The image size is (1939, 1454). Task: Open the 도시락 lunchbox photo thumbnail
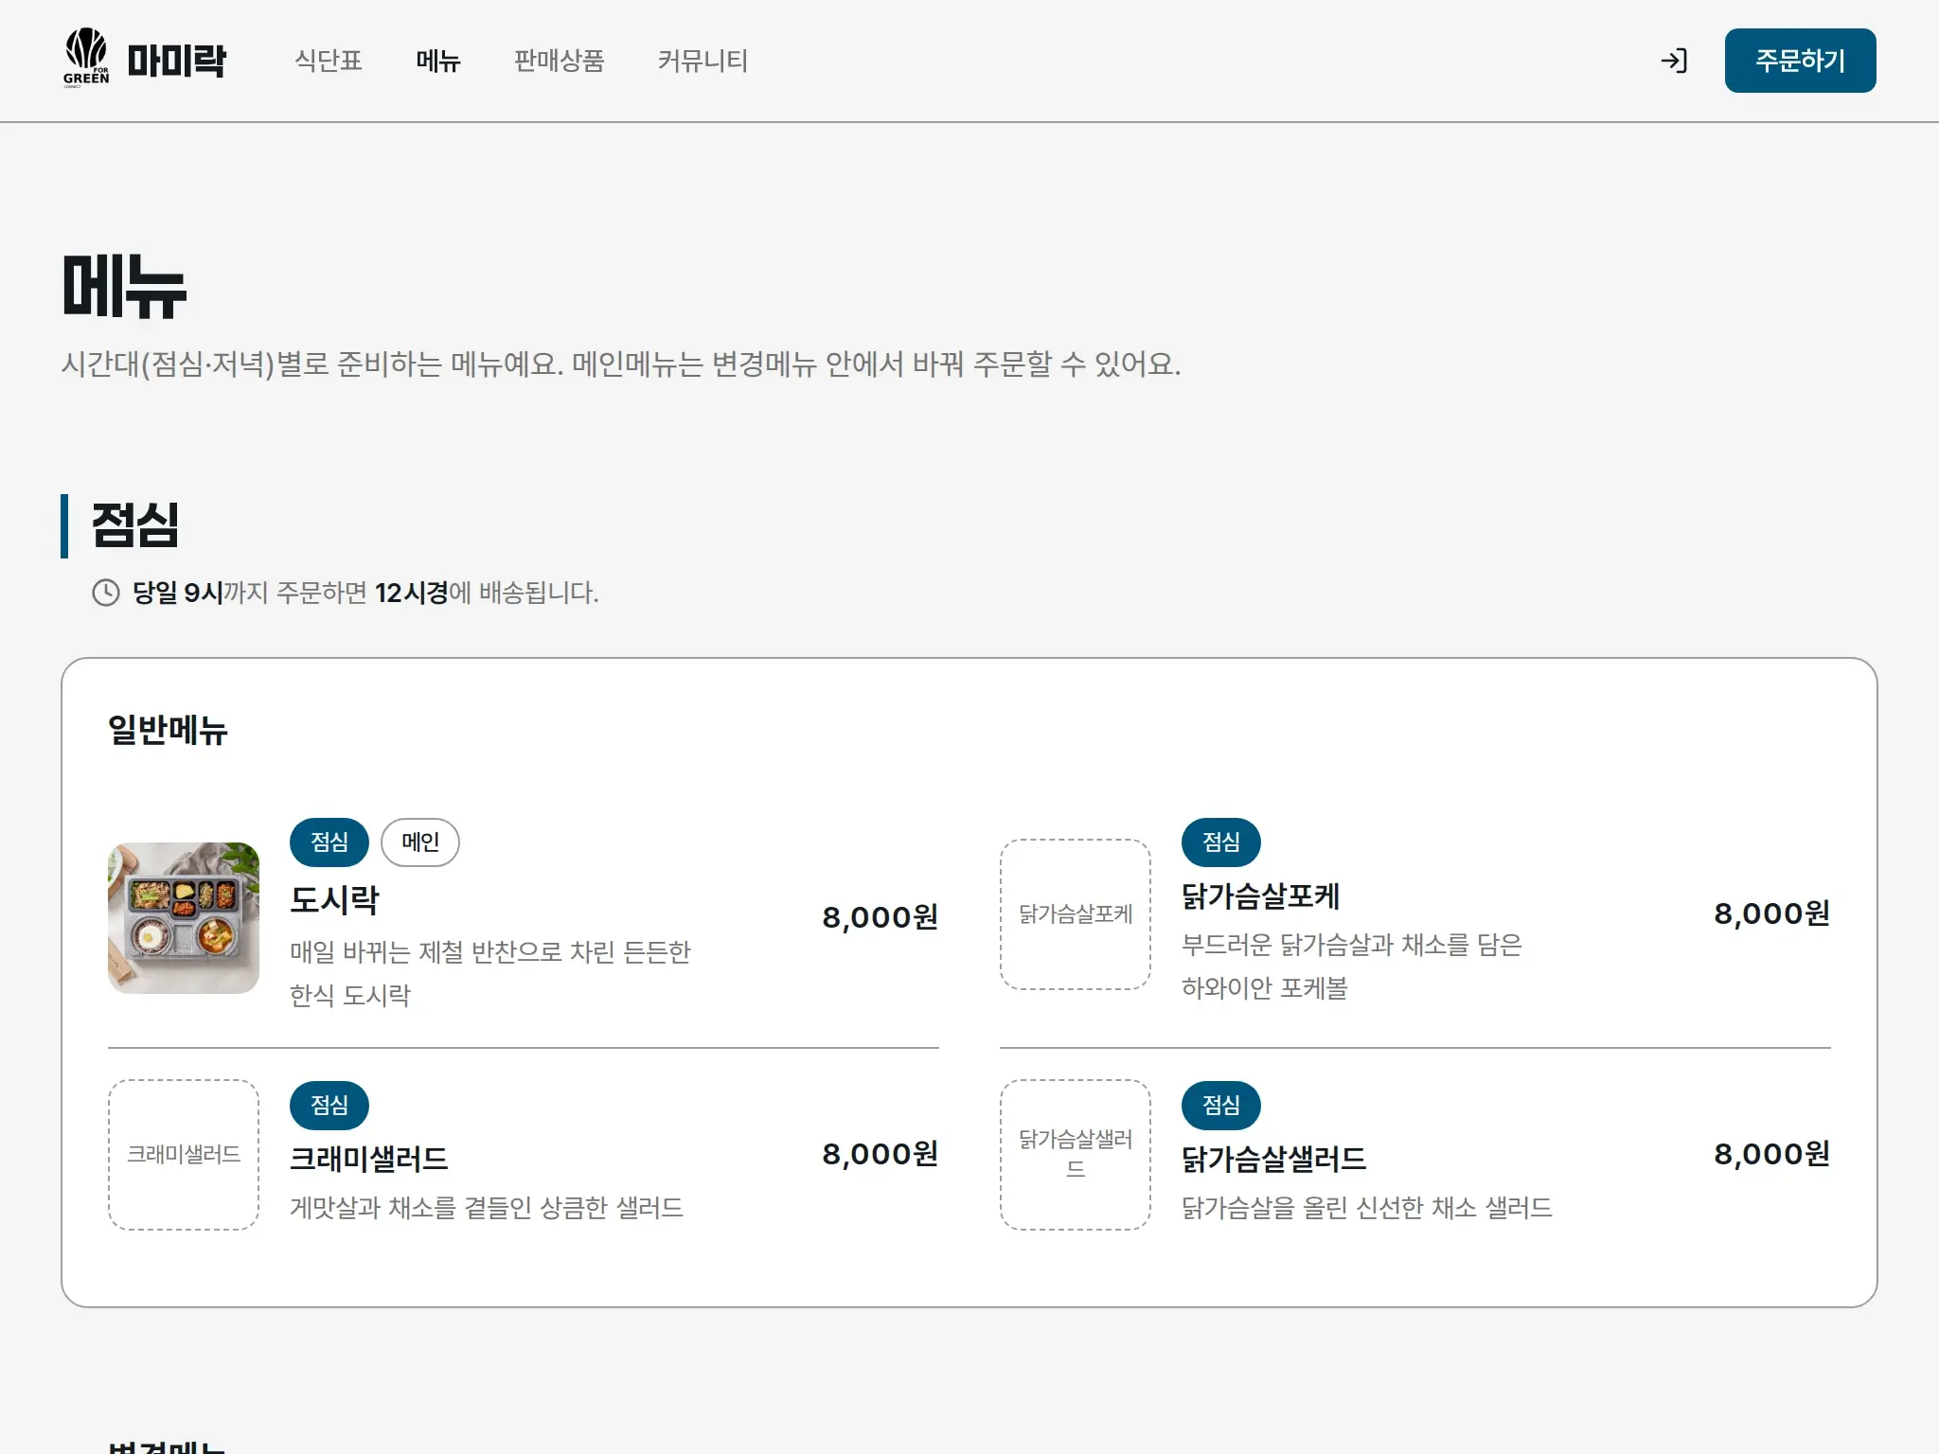point(184,917)
